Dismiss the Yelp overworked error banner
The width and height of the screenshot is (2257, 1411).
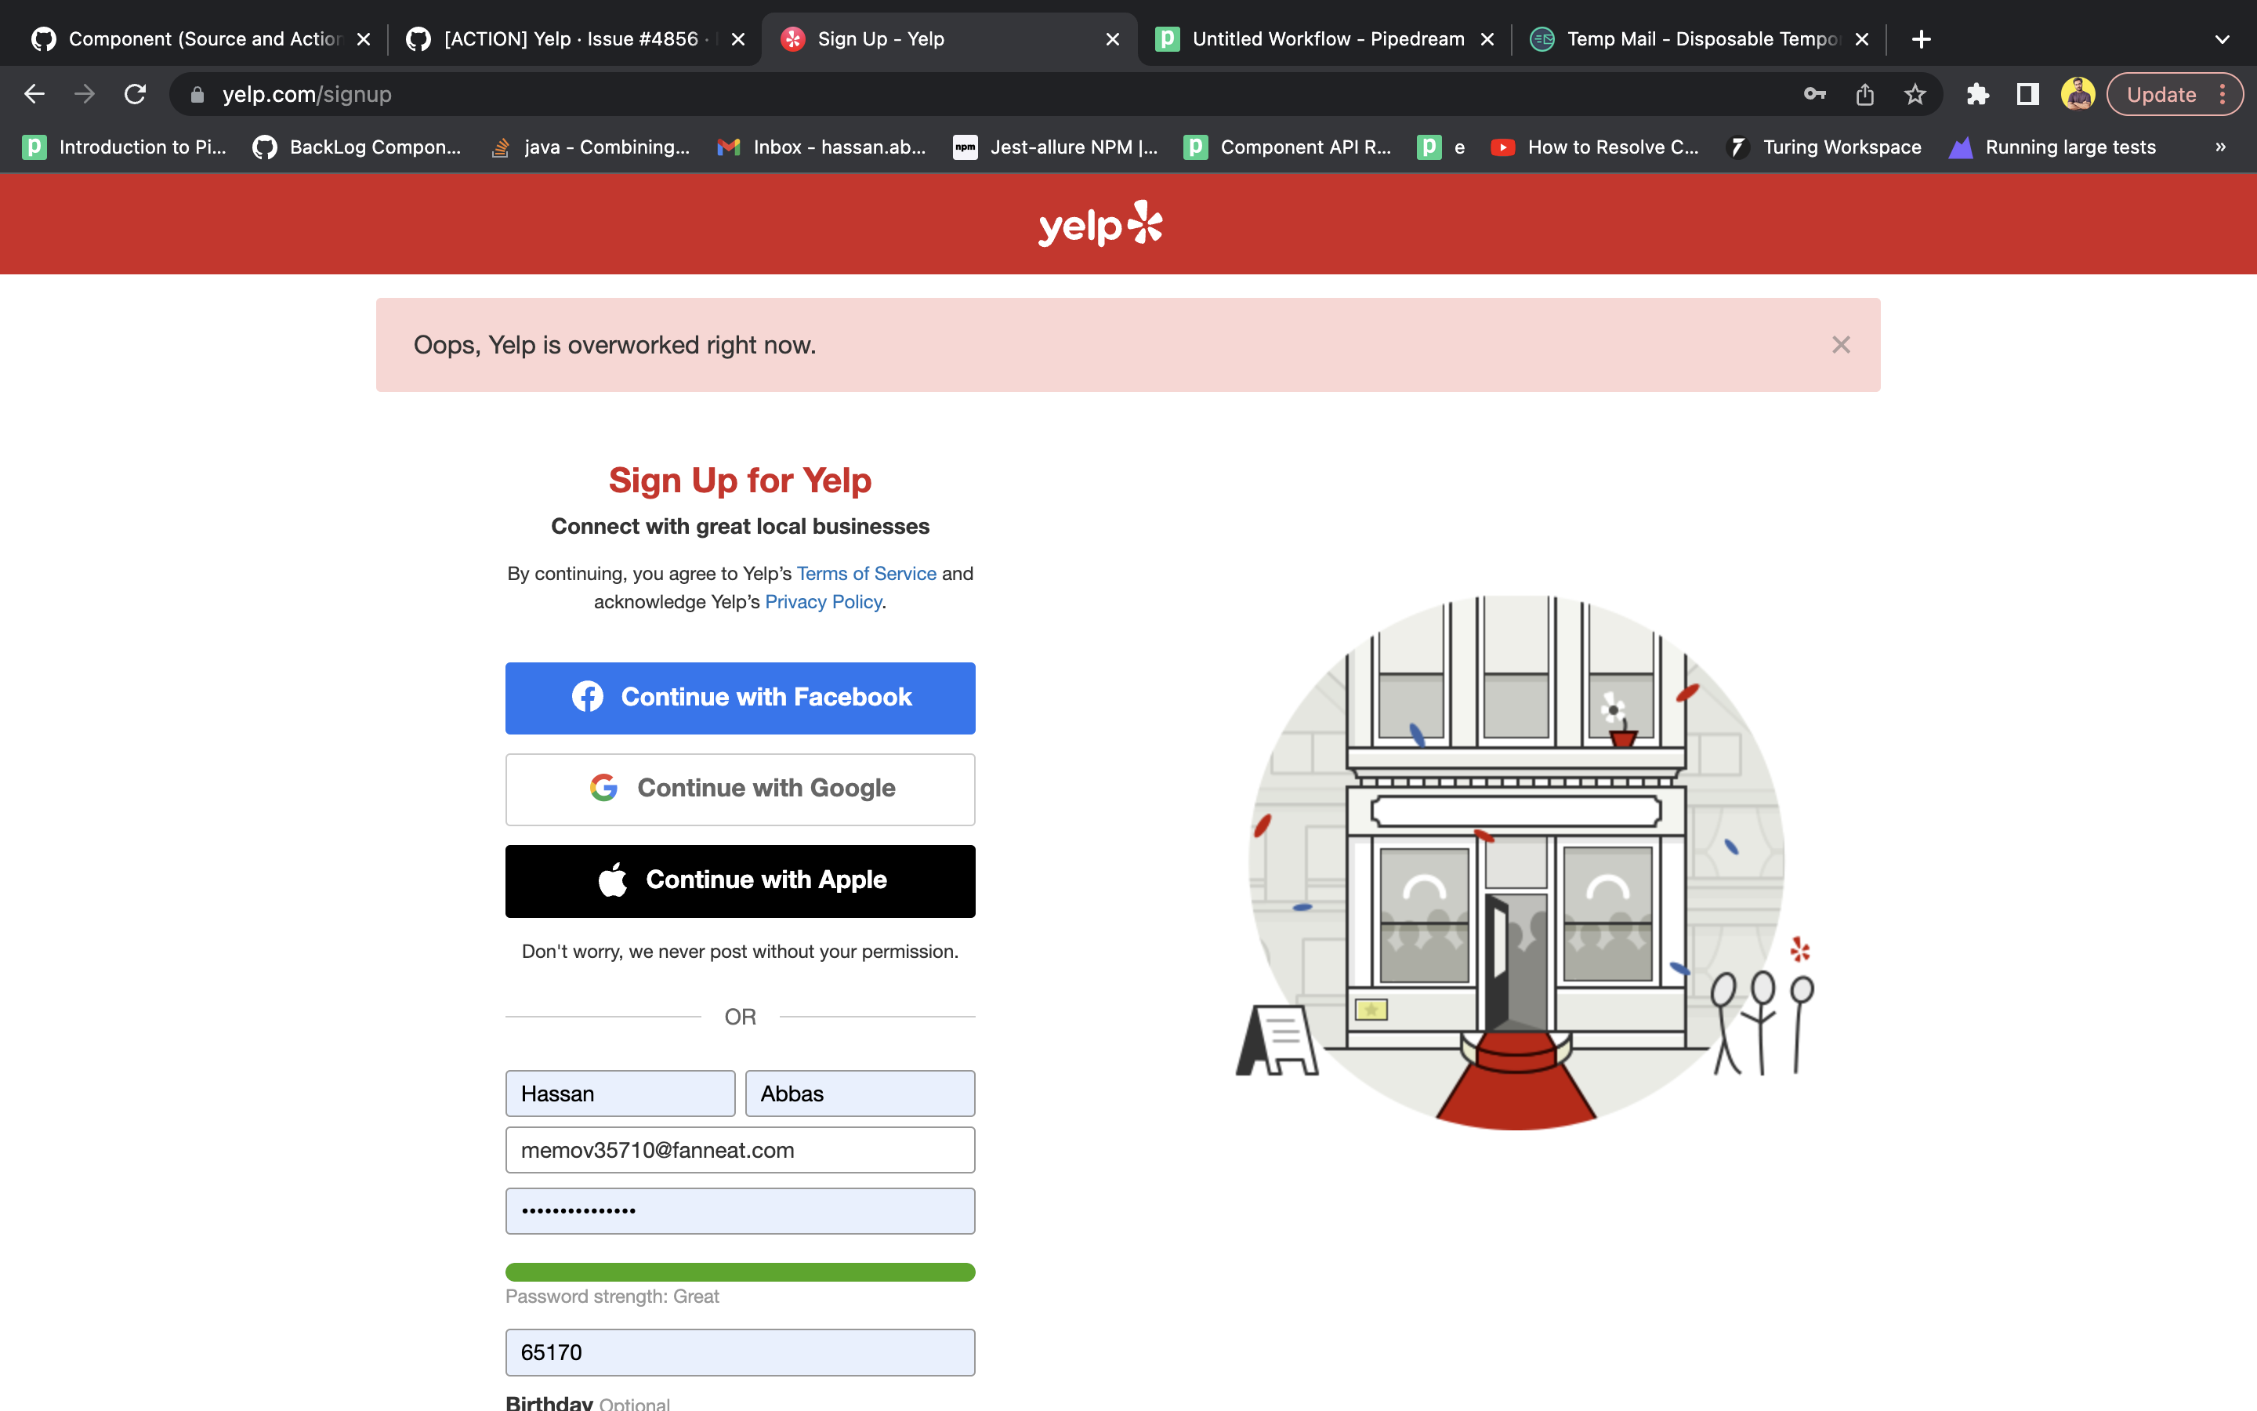coord(1840,344)
